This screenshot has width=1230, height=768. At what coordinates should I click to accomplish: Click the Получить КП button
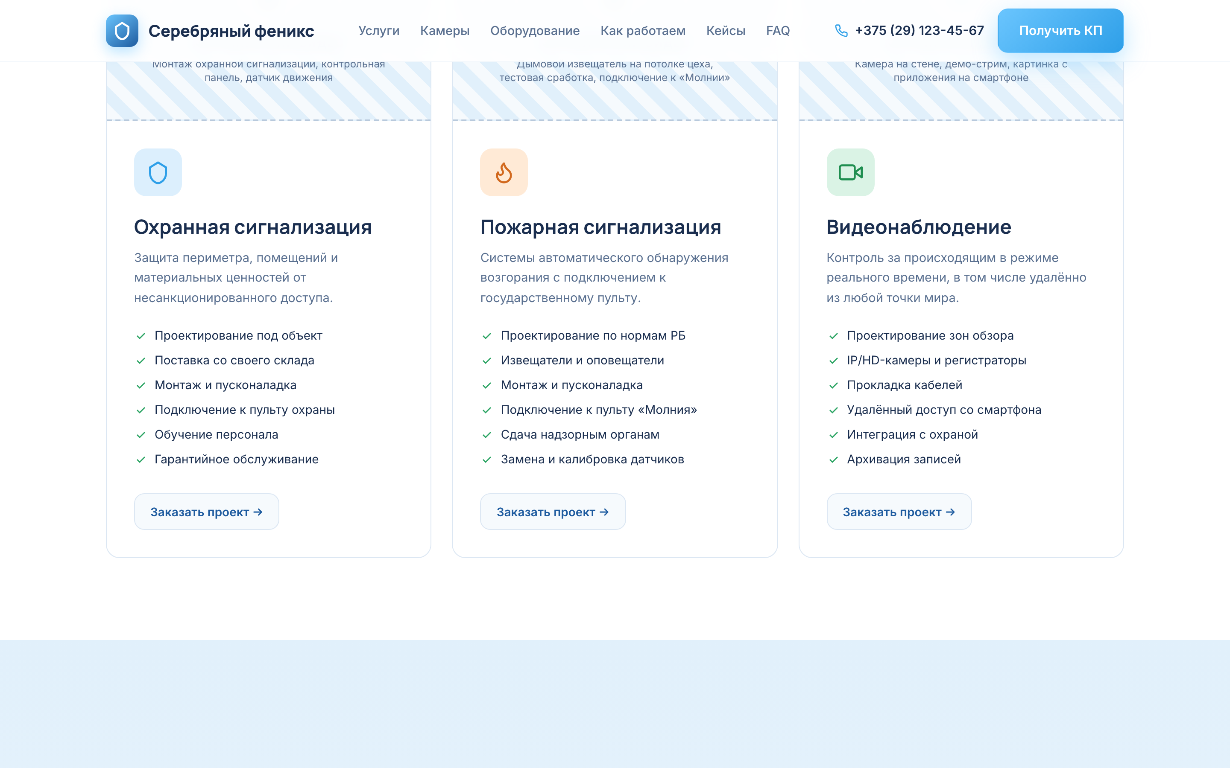[1060, 30]
